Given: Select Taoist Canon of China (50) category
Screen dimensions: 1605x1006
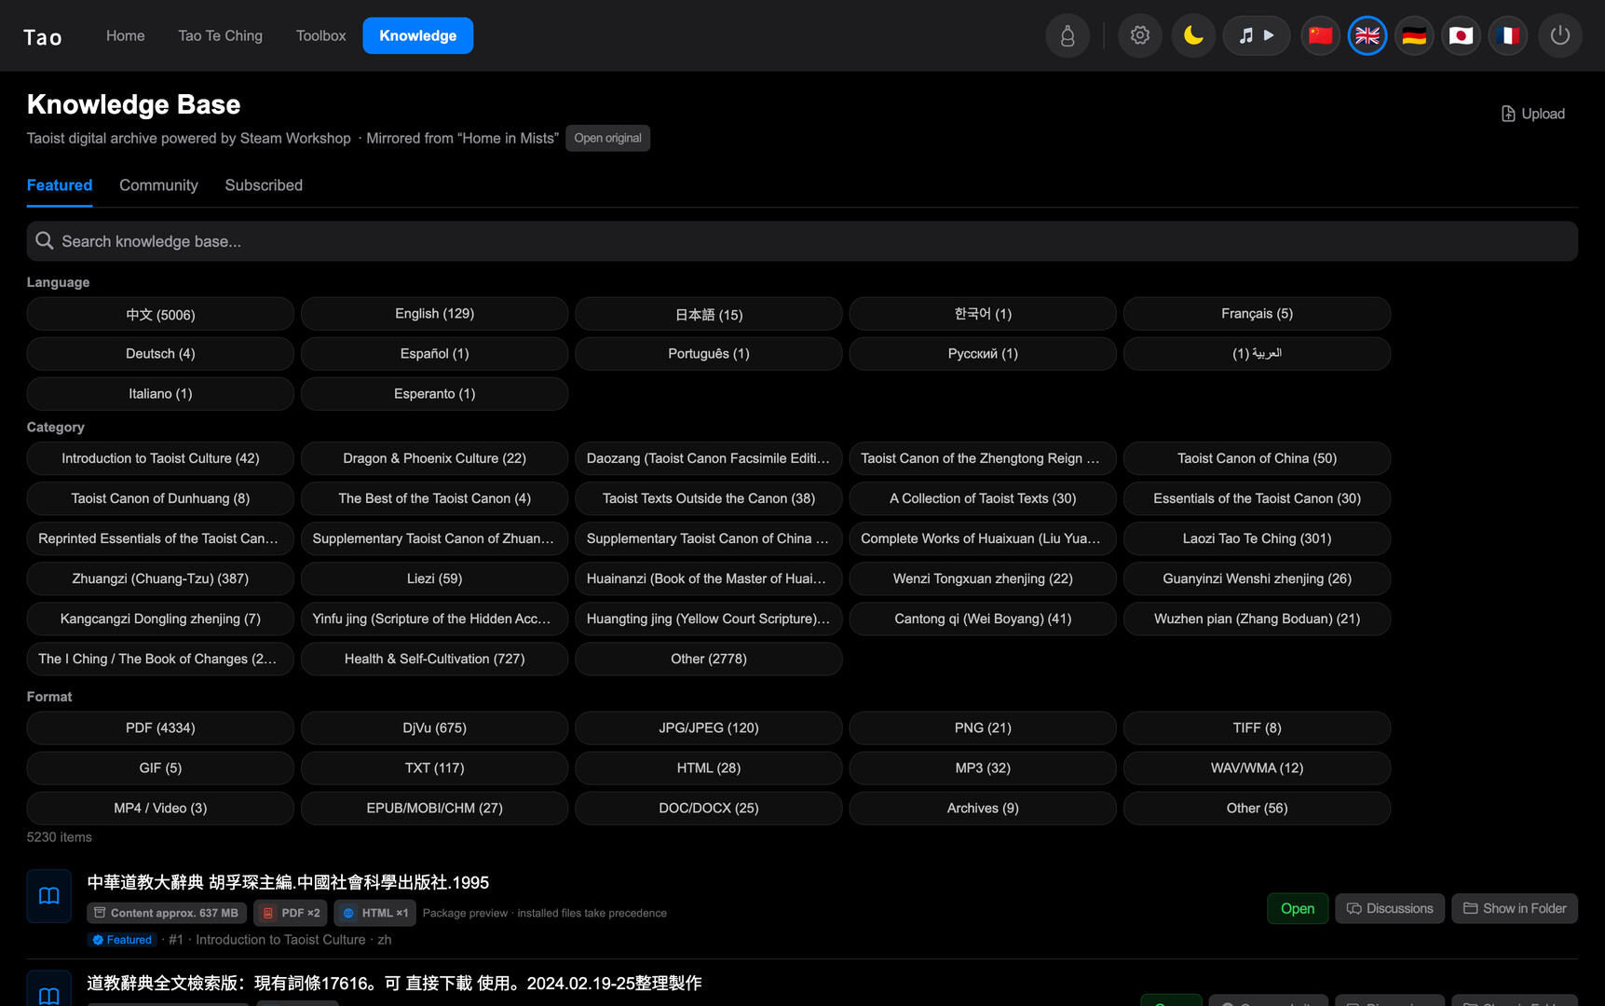Looking at the screenshot, I should 1257,458.
